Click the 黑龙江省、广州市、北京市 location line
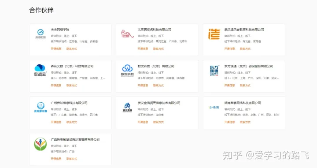The width and height of the screenshot is (317, 168). [x=162, y=41]
